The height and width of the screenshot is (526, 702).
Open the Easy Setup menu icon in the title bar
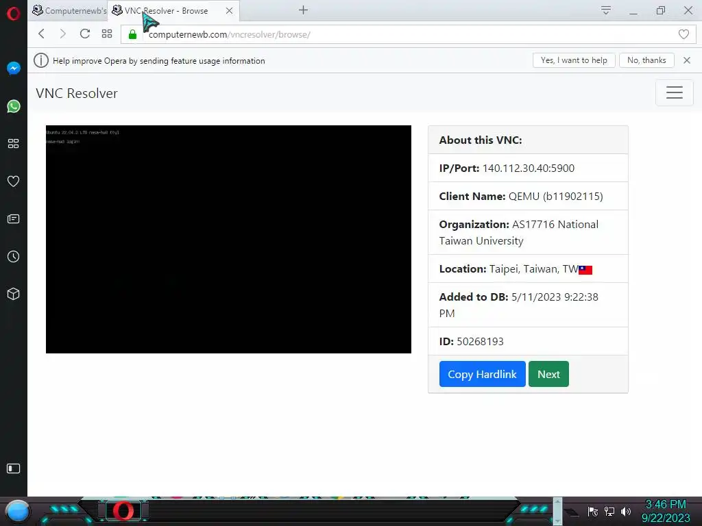[606, 10]
